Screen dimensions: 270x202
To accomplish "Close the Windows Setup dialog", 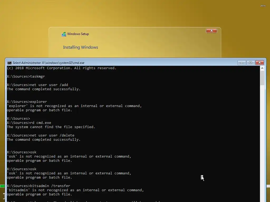I will 211,31.
